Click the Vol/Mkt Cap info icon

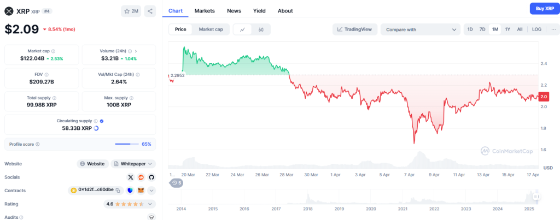click(138, 75)
